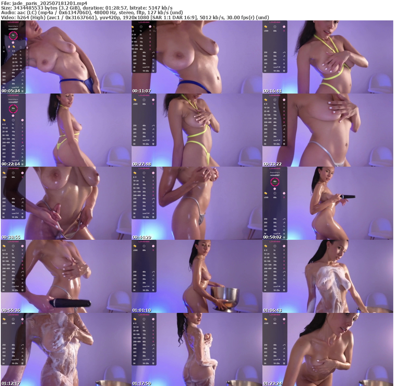Click the pink icon atop the 01:06:43 frame overlay
The height and width of the screenshot is (386, 394).
click(284, 246)
